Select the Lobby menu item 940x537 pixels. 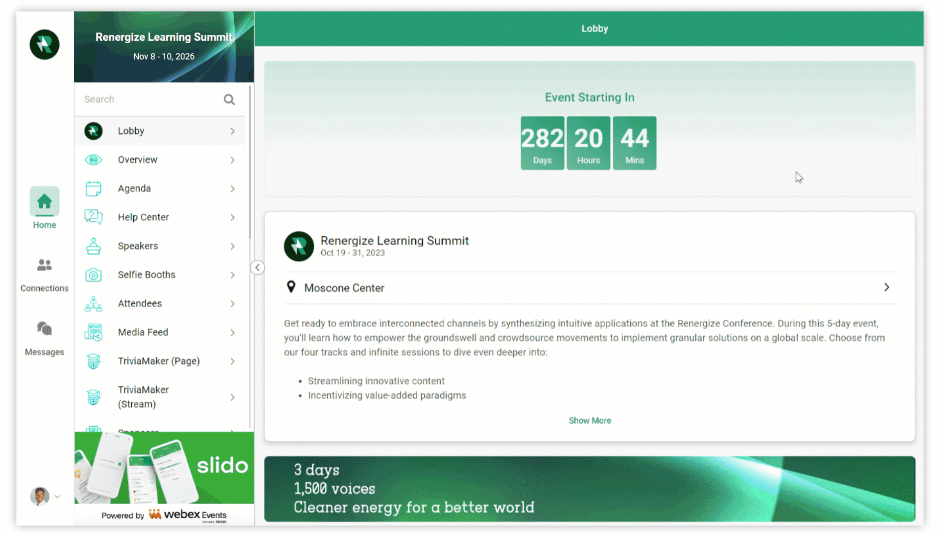(x=160, y=131)
